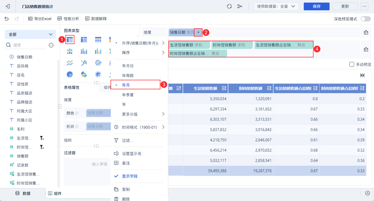Viewport: 374px width, 201px height.
Task: Uncheck 显示字段 in the context menu
Action: pos(139,176)
